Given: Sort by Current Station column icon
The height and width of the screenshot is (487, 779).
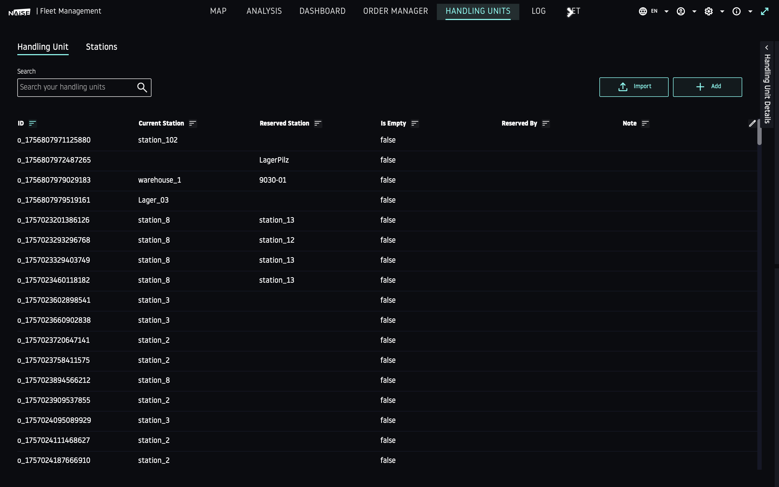Looking at the screenshot, I should (193, 123).
